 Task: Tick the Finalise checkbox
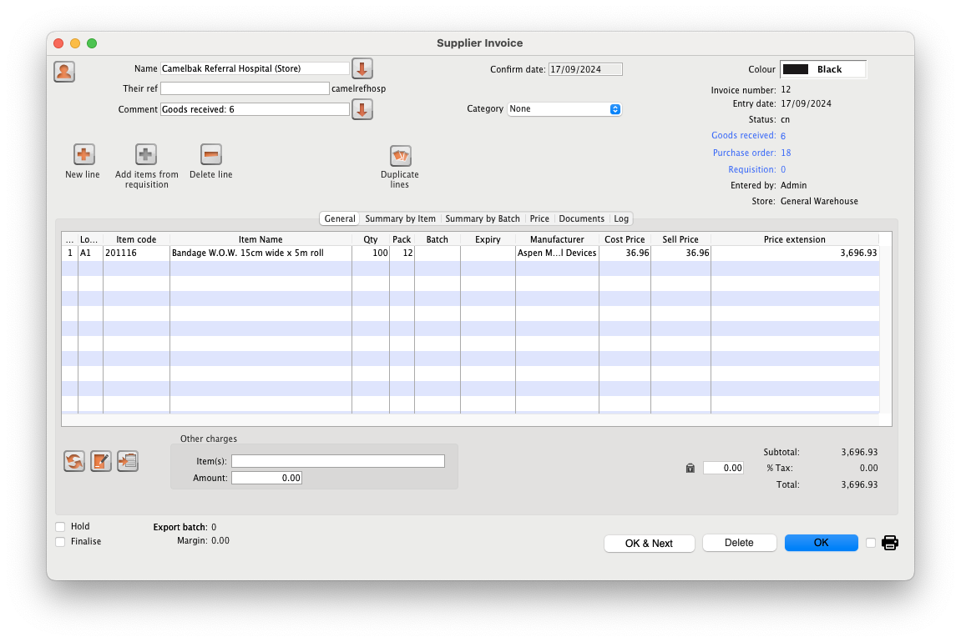[x=60, y=542]
